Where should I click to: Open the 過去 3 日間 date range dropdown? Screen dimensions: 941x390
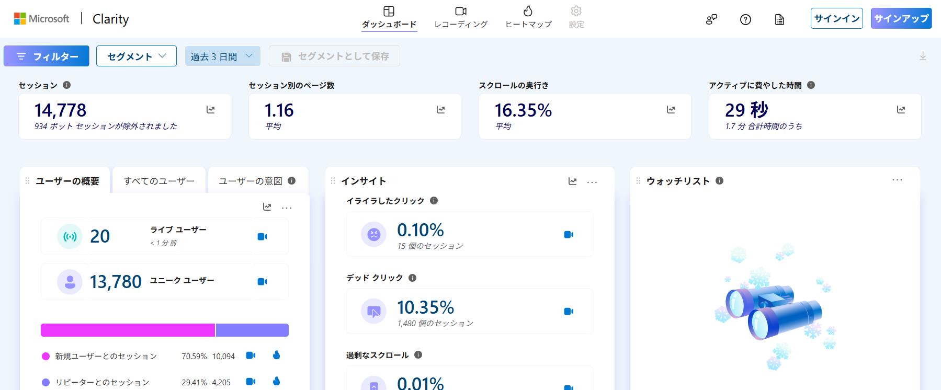coord(222,56)
